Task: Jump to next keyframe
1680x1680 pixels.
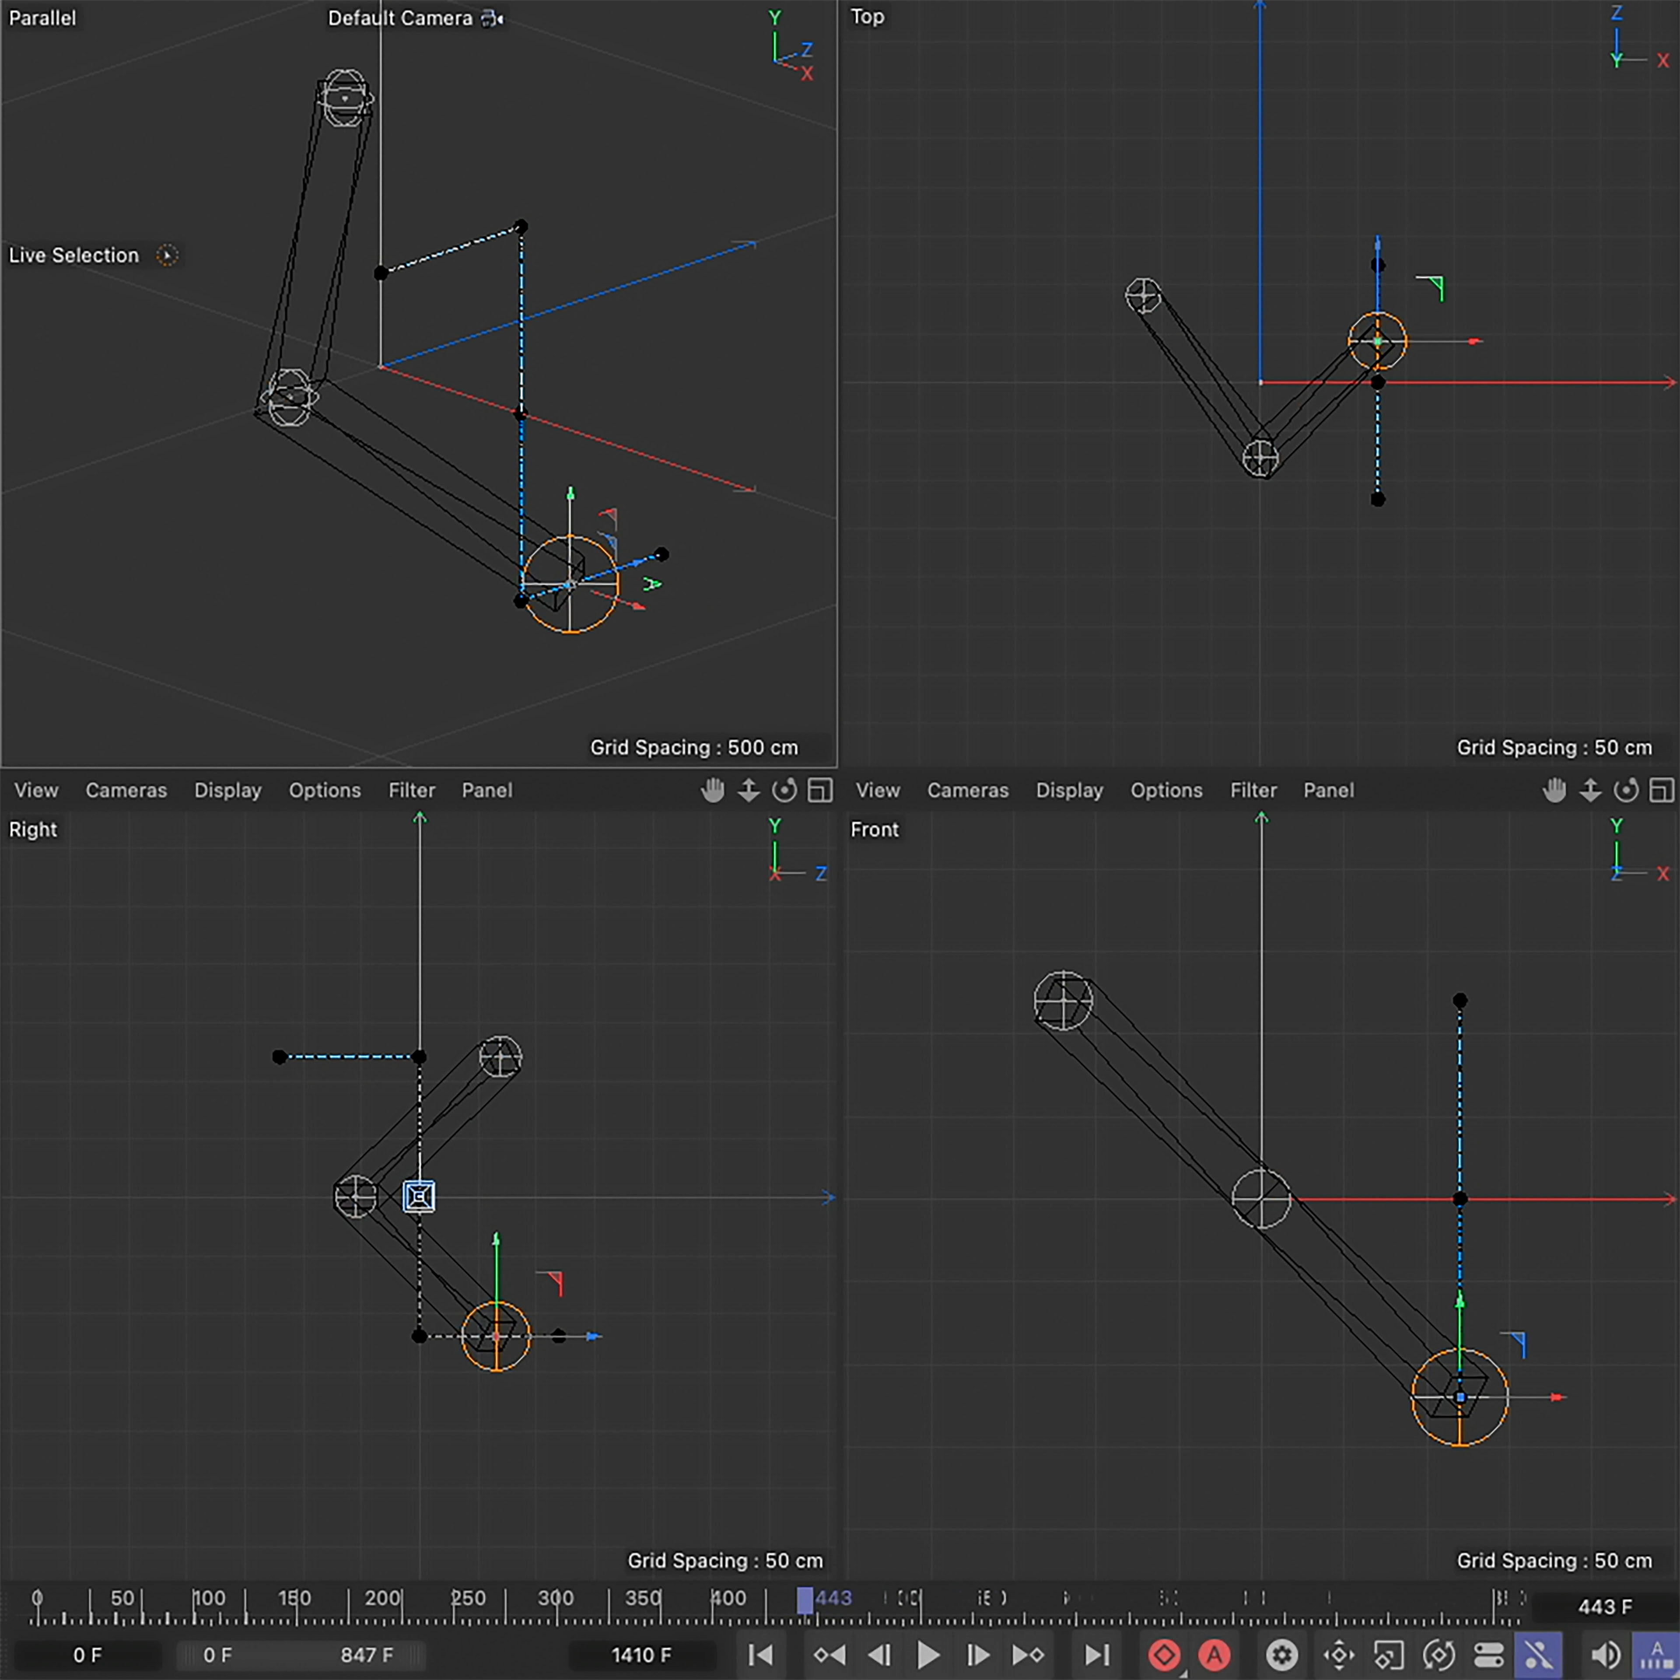Action: pyautogui.click(x=1028, y=1655)
